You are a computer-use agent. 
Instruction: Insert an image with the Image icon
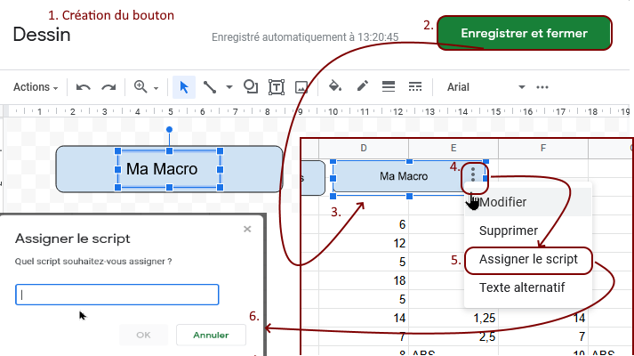click(301, 87)
